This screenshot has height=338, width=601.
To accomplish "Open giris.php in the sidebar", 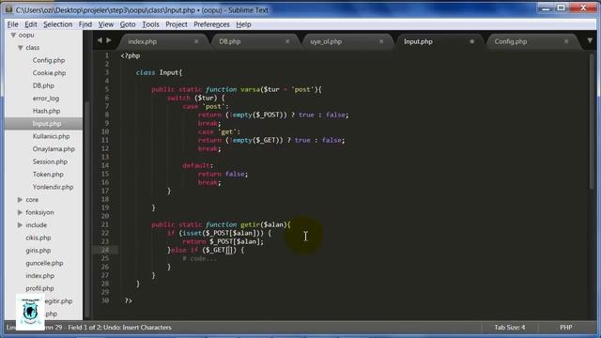I will pos(39,251).
